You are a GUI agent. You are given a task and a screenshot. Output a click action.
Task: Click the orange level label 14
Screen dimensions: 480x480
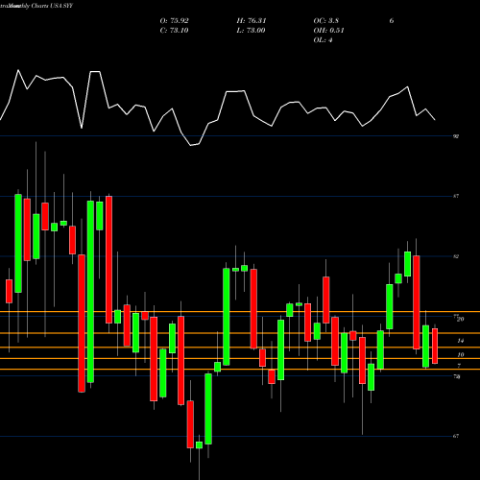click(x=461, y=341)
